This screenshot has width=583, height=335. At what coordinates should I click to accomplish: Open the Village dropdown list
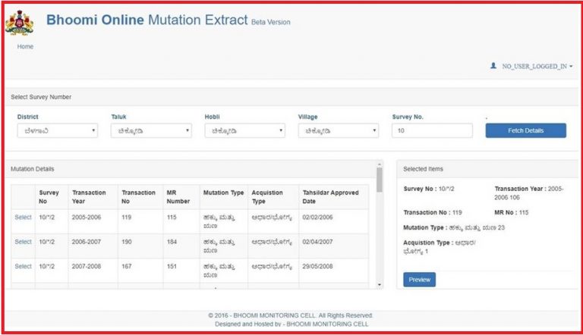tap(339, 130)
